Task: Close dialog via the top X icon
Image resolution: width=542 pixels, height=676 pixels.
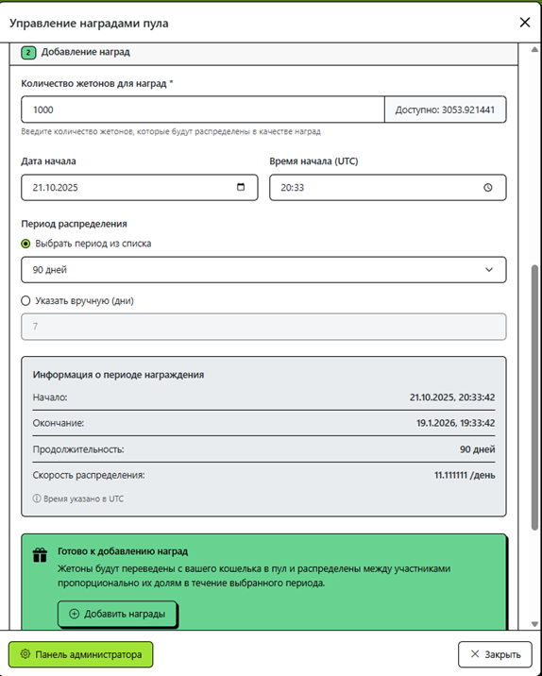Action: (525, 23)
